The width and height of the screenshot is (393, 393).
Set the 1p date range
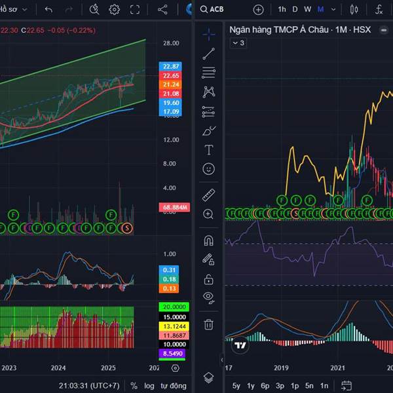(x=295, y=386)
